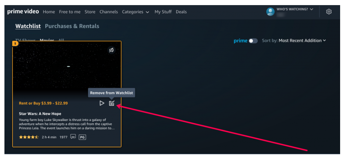The image size is (349, 159).
Task: Open Channels in the top navigation
Action: [x=109, y=12]
